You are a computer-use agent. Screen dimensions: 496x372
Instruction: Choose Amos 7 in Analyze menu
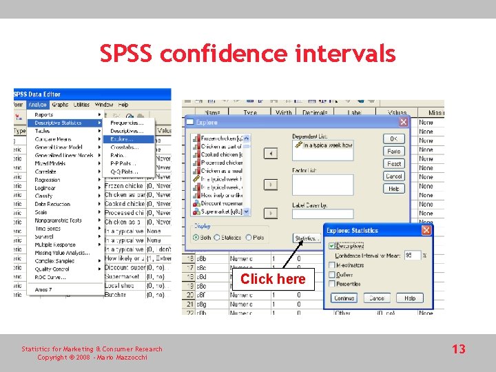pos(65,290)
